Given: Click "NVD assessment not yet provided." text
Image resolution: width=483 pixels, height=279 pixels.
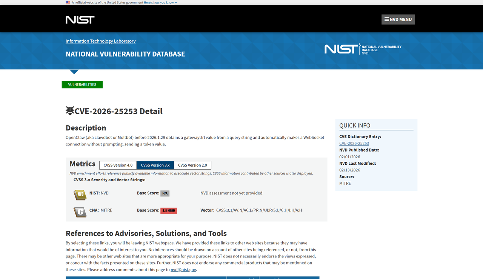Looking at the screenshot, I should pos(232,193).
